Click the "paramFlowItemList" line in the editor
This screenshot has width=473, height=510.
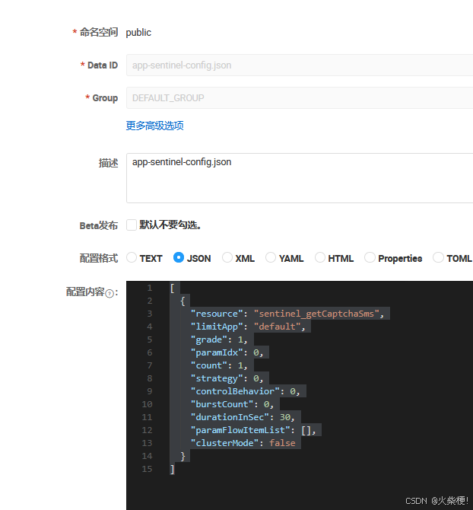coord(253,430)
